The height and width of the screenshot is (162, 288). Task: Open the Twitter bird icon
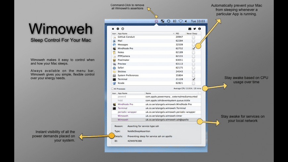[195, 29]
